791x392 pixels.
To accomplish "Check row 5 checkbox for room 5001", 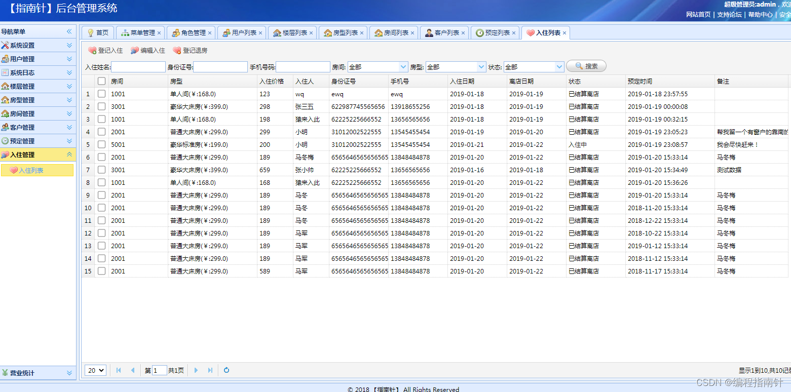I will pos(102,144).
